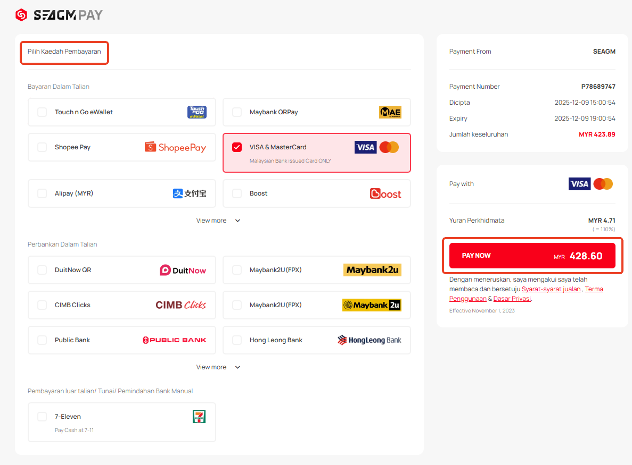Uncheck the VISA & MasterCard checkbox

(237, 147)
